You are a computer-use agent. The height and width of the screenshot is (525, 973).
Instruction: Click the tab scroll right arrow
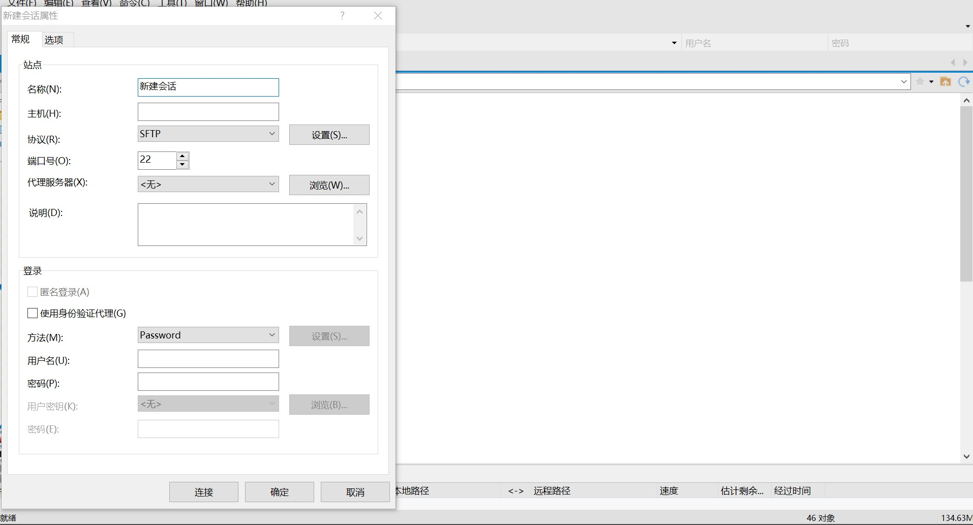pos(965,63)
